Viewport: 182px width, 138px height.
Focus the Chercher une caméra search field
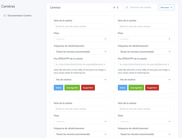coord(142,7)
